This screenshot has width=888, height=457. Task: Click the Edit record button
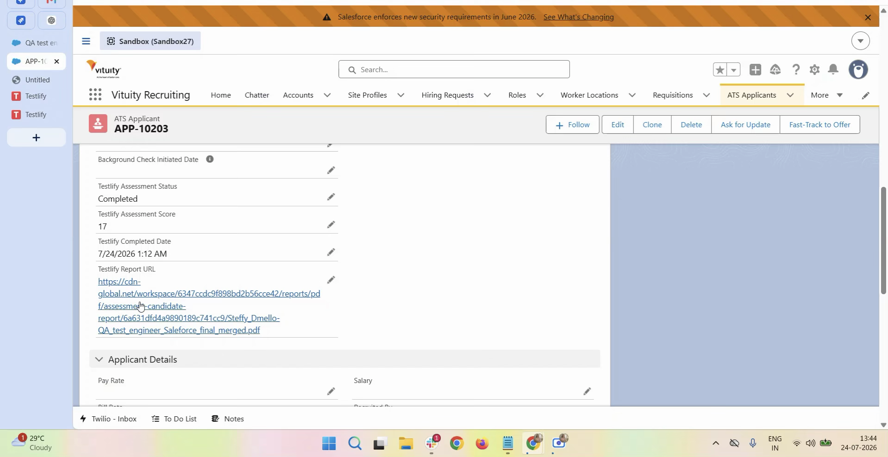point(618,125)
